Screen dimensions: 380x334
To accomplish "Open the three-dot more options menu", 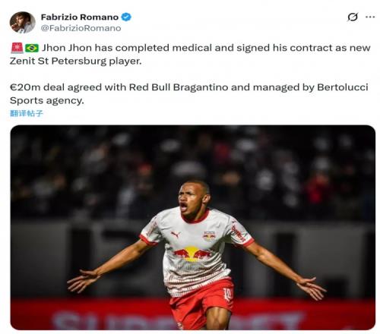I will tap(370, 17).
